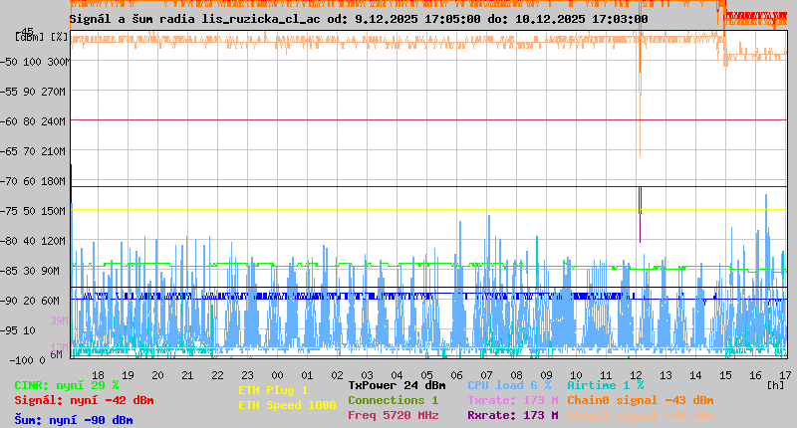Select the Txrate 173 M legend entry
The image size is (797, 428).
coord(512,400)
